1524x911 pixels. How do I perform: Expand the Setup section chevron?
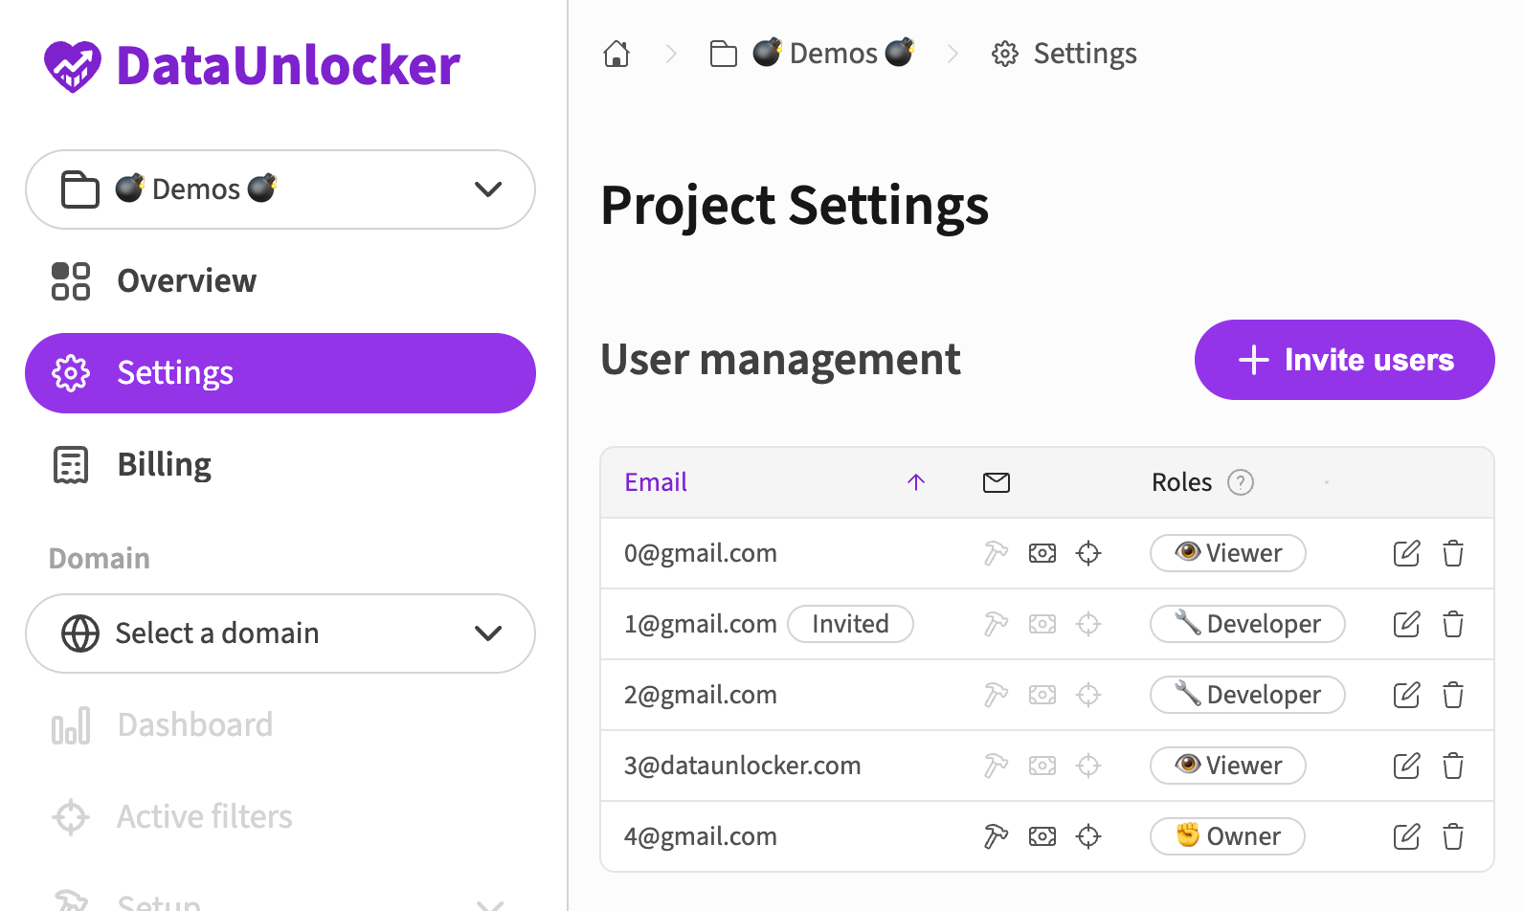(x=489, y=904)
